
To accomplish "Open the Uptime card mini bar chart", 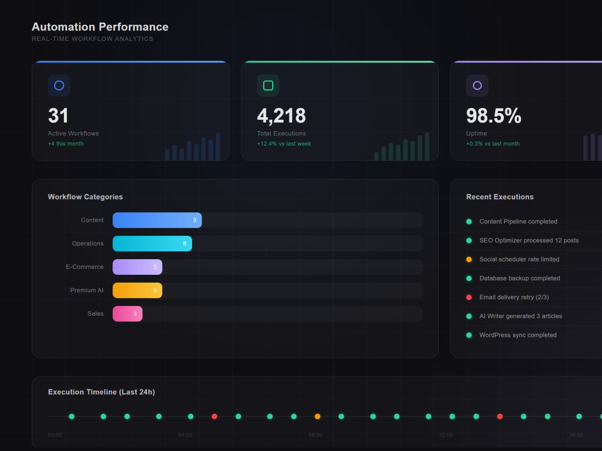I will click(592, 147).
